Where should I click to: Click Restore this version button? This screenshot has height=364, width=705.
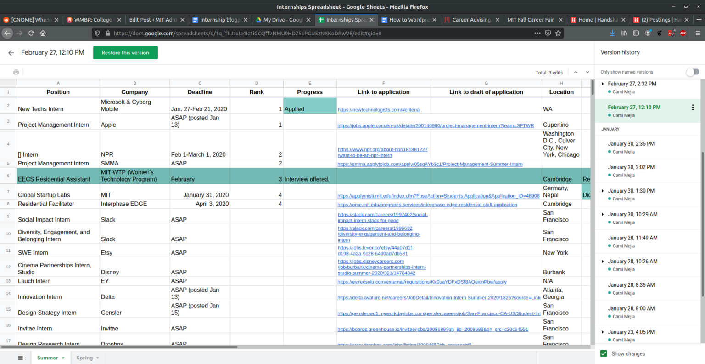coord(125,53)
